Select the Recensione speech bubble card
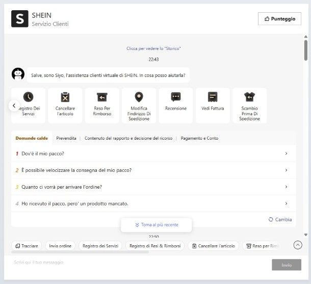The image size is (311, 284). point(176,106)
